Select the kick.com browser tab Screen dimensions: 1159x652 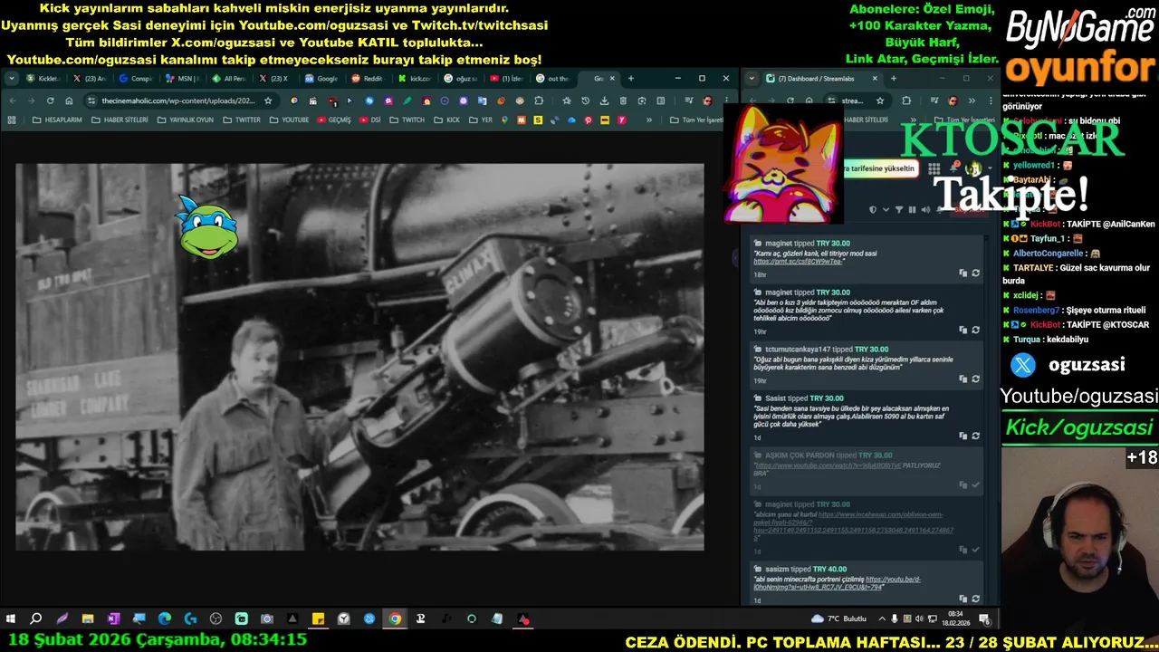pos(415,79)
